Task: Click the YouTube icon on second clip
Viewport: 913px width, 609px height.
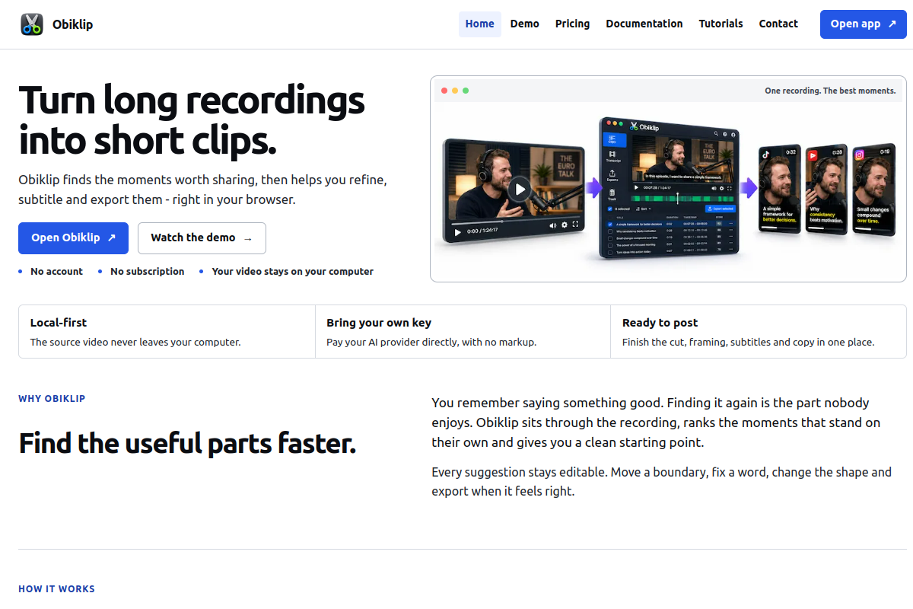Action: pos(813,155)
